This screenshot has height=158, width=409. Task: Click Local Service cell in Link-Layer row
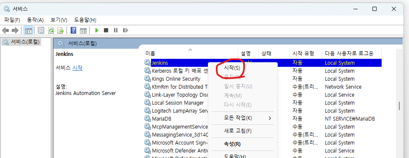point(339,95)
